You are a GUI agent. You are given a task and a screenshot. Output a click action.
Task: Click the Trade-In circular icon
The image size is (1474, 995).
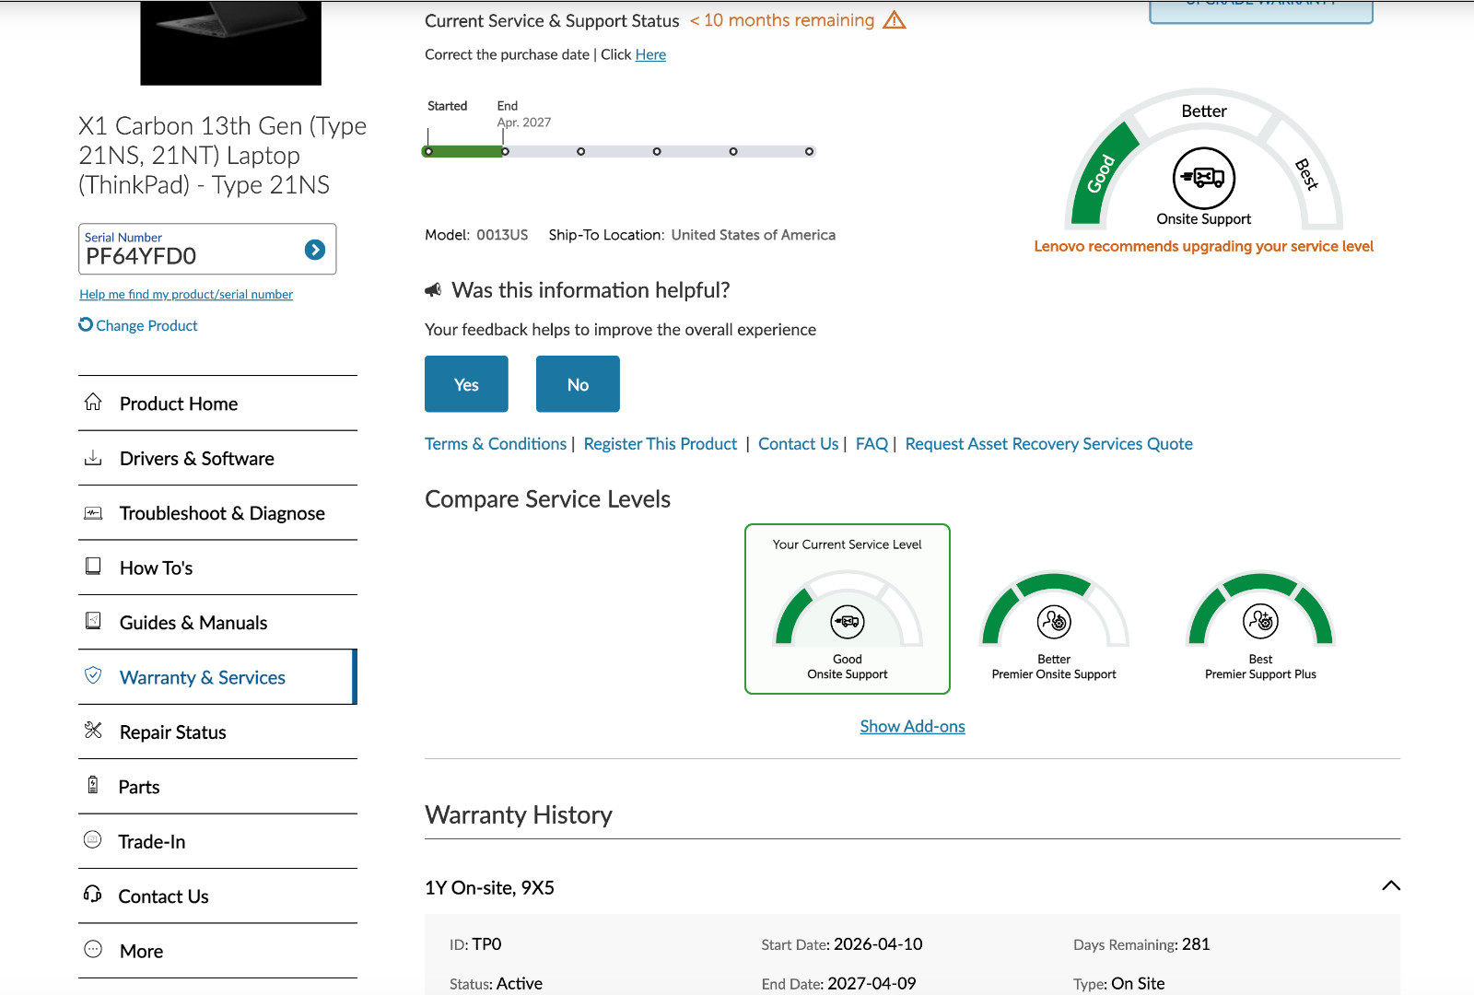pos(93,839)
